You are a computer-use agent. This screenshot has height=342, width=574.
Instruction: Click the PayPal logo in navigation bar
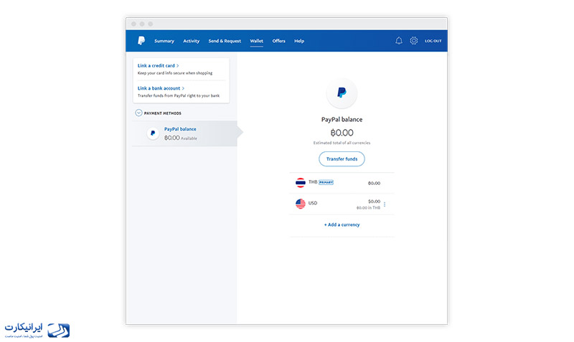[141, 41]
